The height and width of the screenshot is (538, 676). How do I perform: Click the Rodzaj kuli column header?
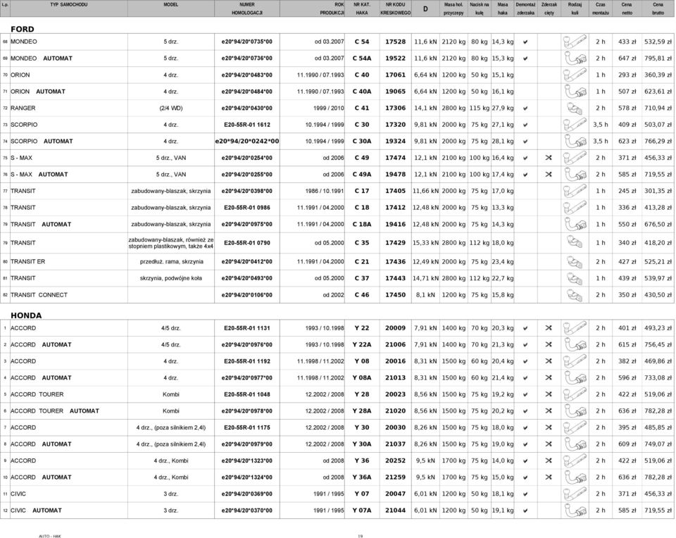point(575,8)
